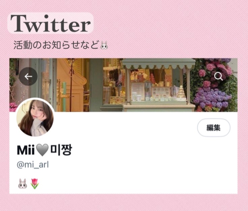
Task: Click the gray heart in the display name
Action: (42, 150)
